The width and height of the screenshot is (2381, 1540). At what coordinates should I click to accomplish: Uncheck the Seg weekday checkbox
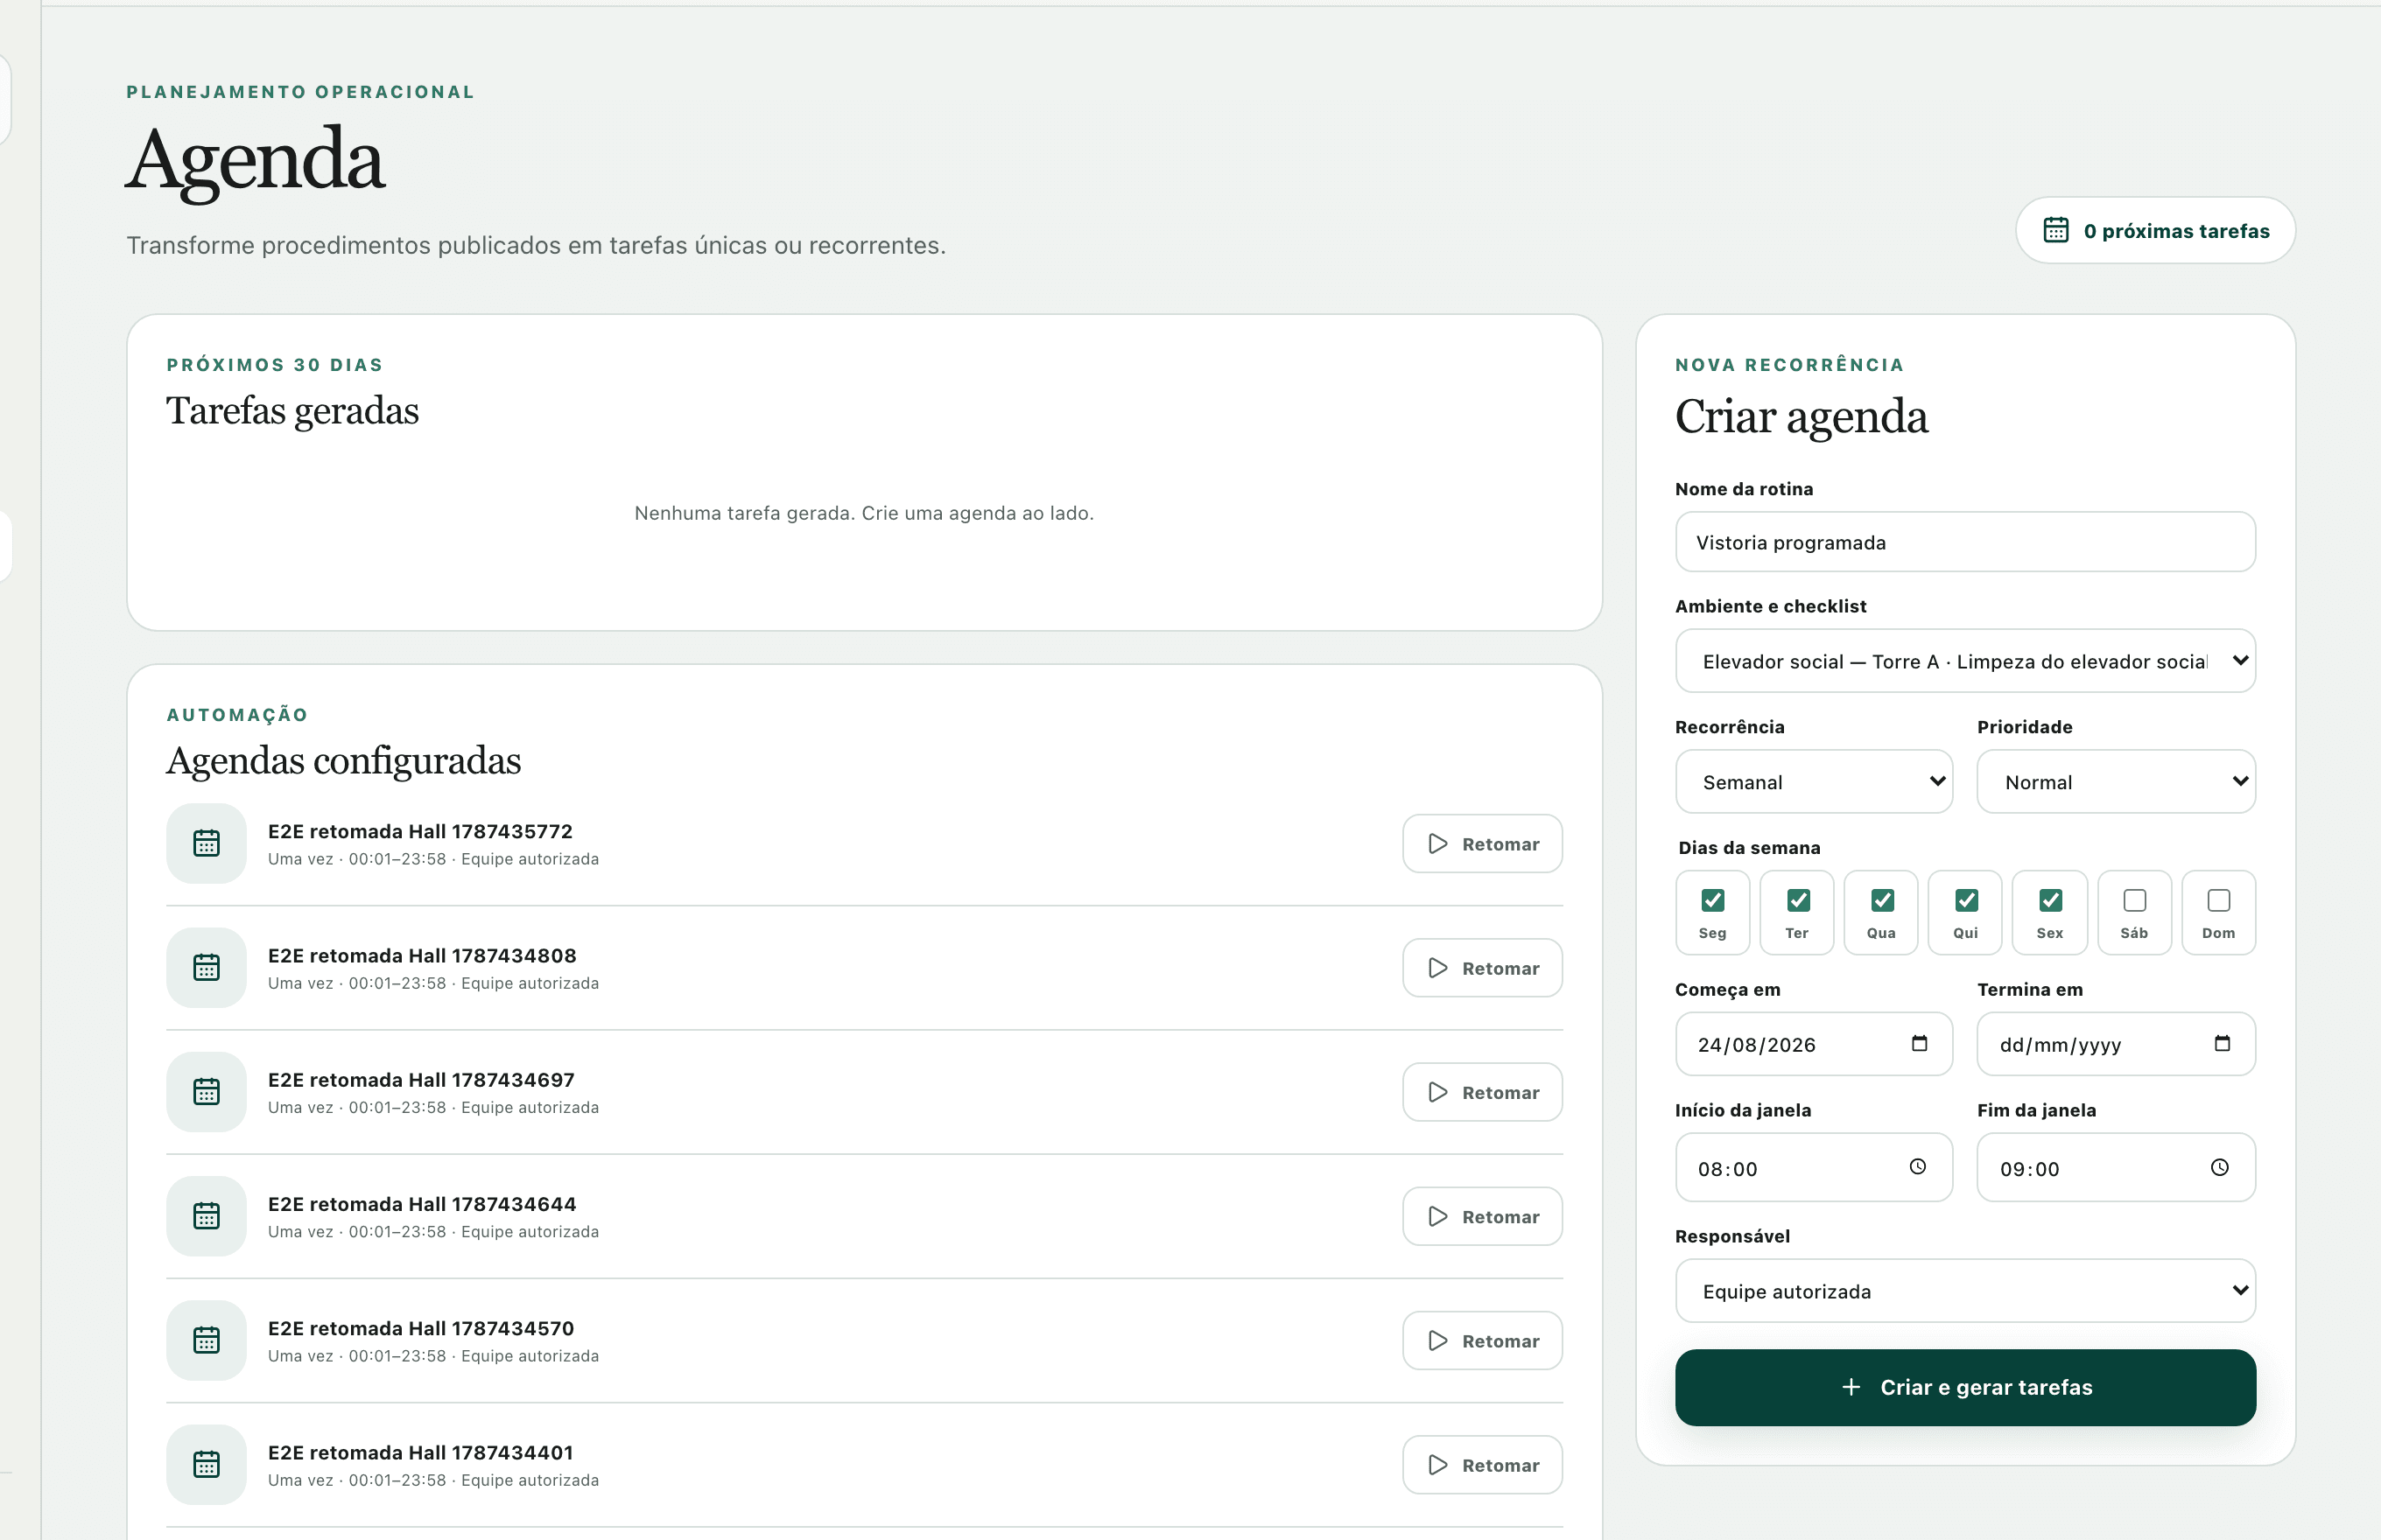coord(1713,900)
